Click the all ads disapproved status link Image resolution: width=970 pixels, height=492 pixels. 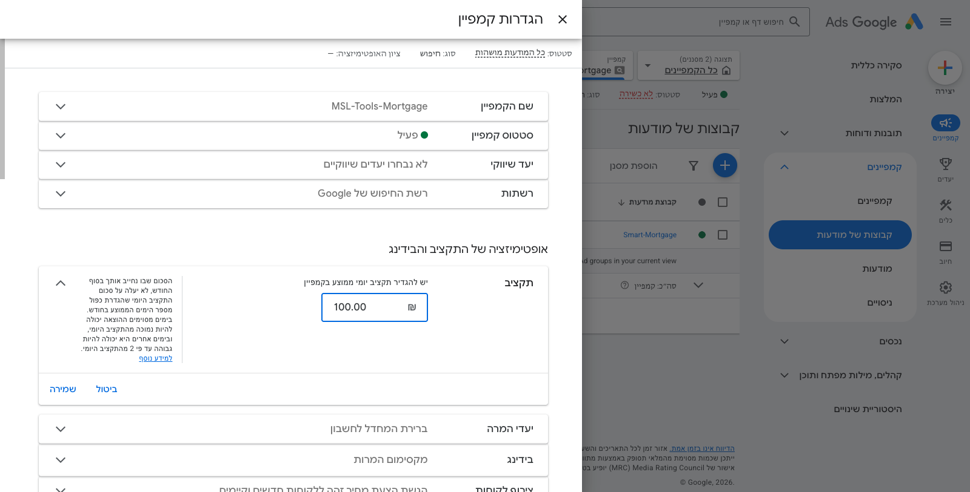(510, 53)
